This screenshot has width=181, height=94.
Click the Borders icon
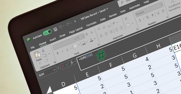click(x=76, y=46)
